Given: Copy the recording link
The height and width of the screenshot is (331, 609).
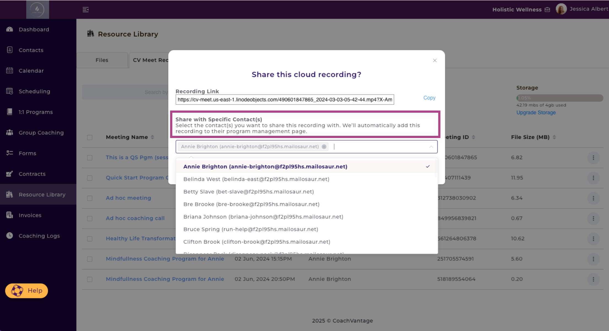Looking at the screenshot, I should pyautogui.click(x=429, y=98).
